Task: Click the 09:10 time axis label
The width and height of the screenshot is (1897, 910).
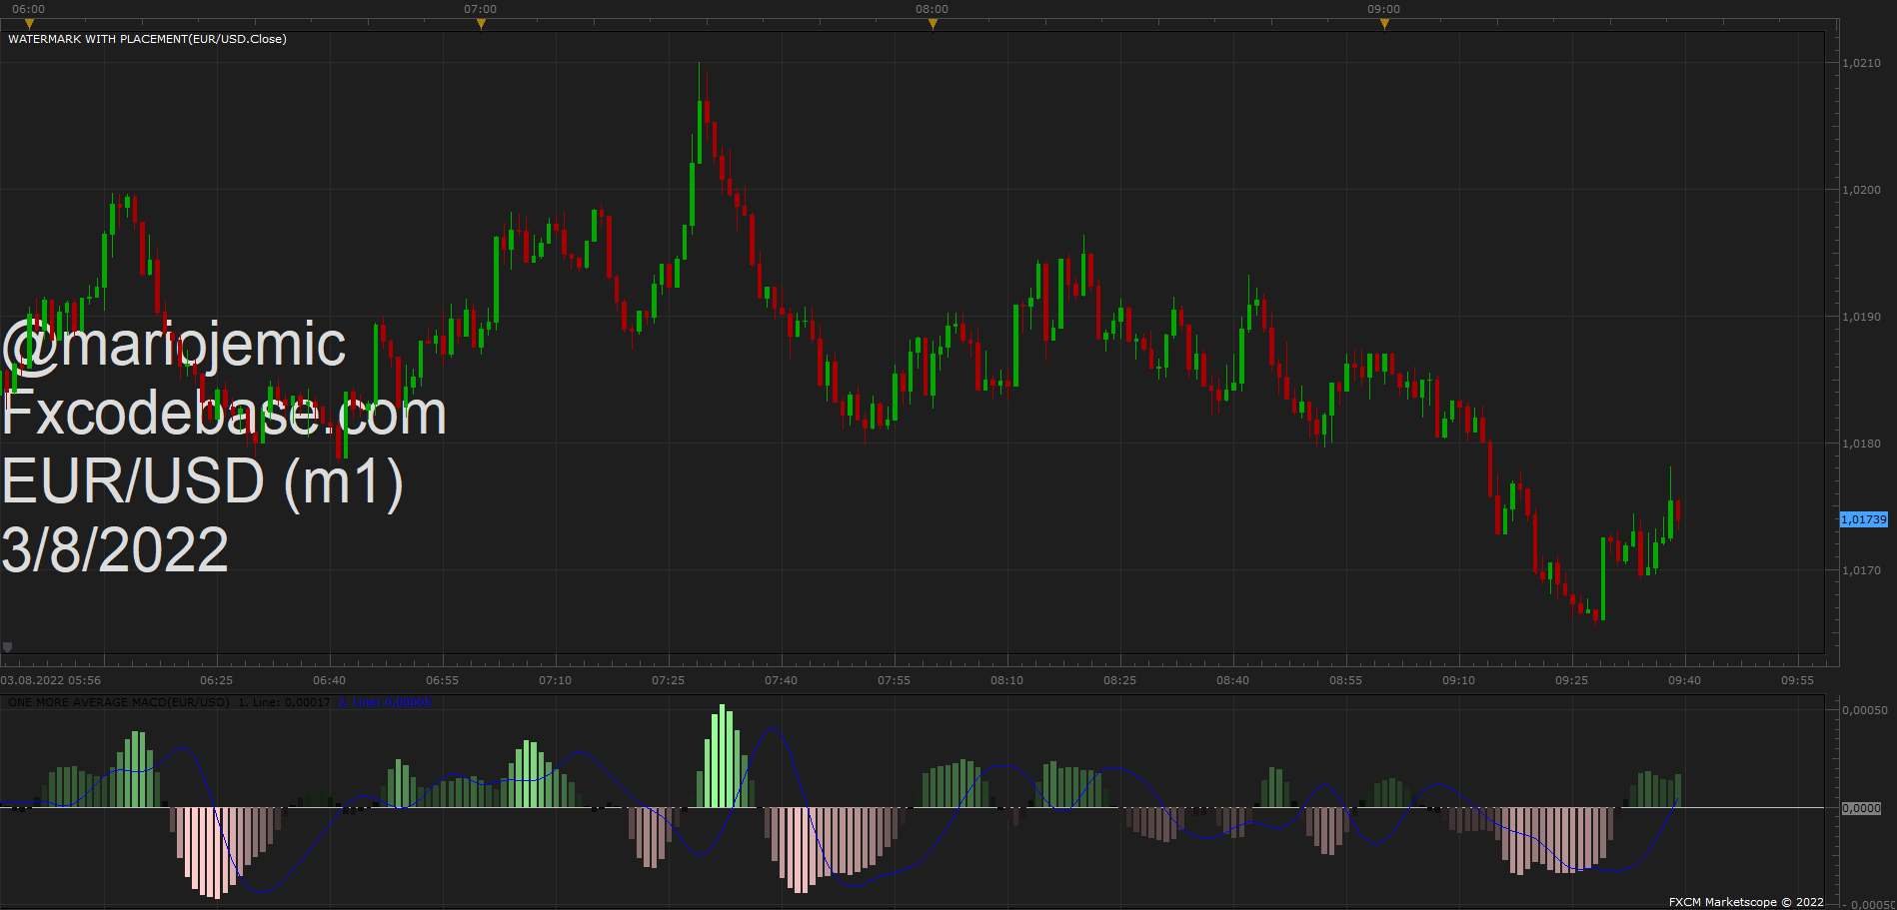Action: pos(1458,680)
